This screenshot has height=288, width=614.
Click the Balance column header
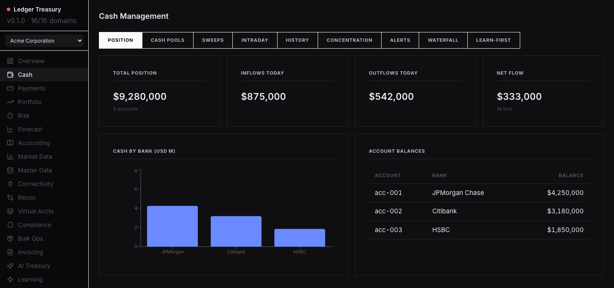pyautogui.click(x=571, y=175)
